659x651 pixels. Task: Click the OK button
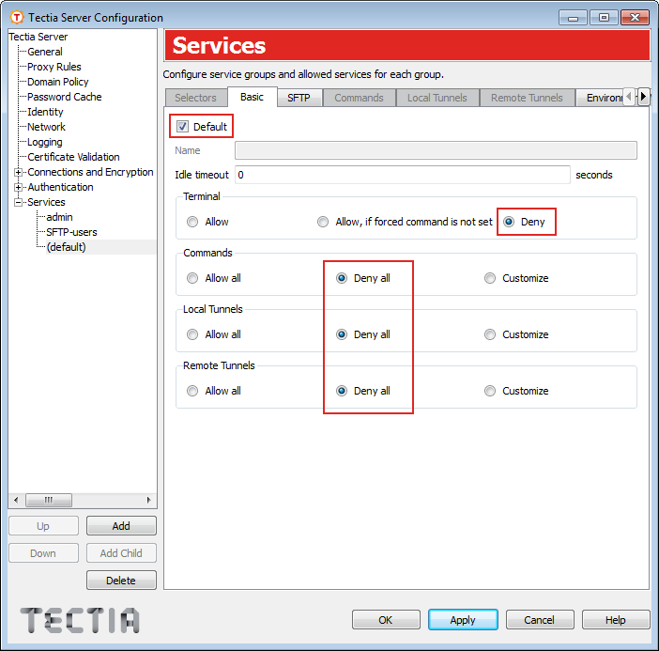coord(386,620)
